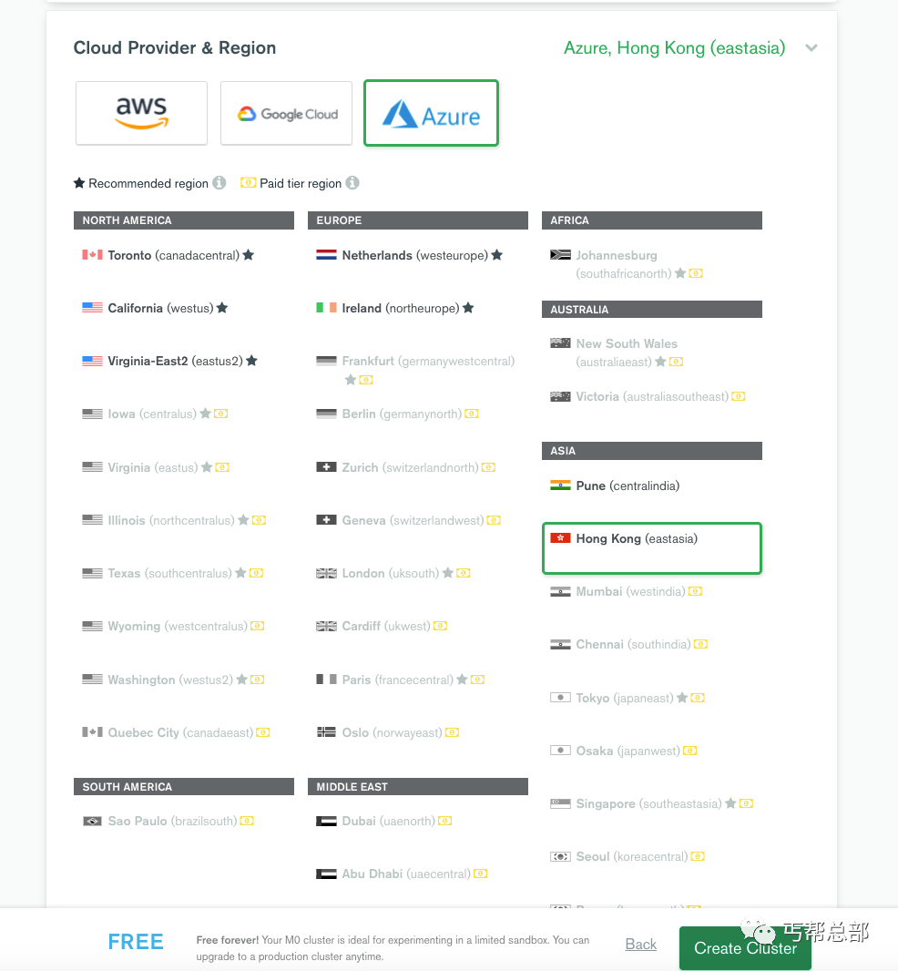The height and width of the screenshot is (971, 898).
Task: Click the Azure, Hong Kong (eastasia) summary
Action: coord(674,48)
